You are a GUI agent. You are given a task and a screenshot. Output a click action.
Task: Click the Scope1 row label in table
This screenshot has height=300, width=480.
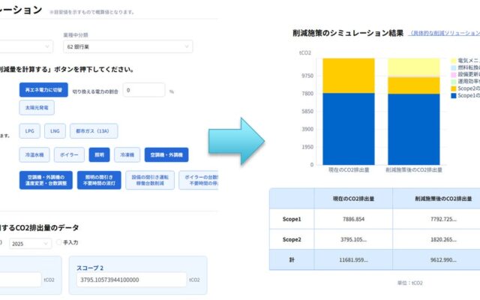(x=292, y=219)
